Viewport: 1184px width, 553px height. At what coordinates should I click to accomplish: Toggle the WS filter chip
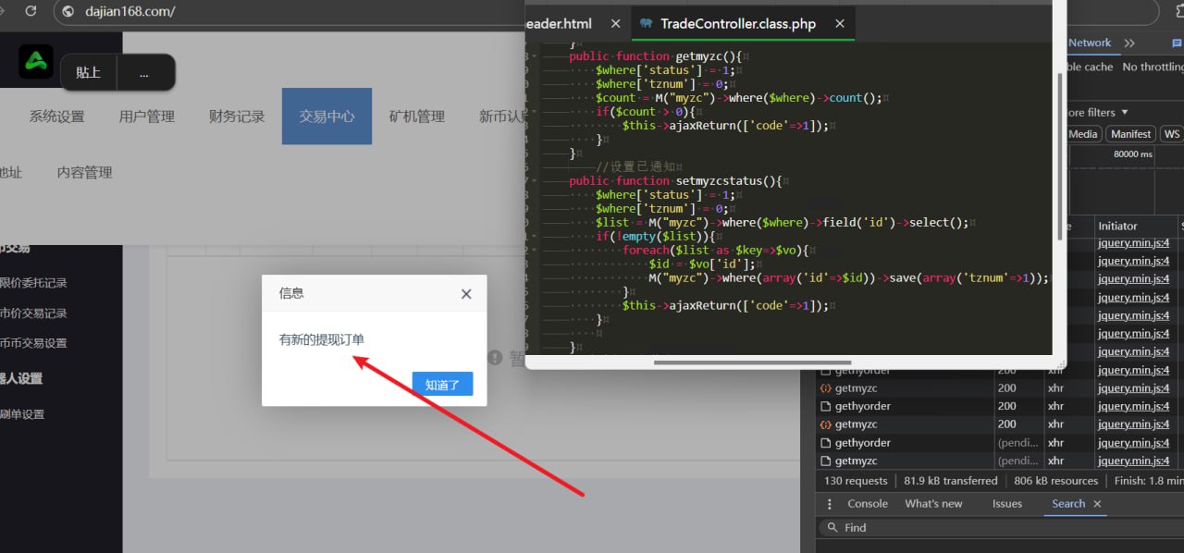click(1171, 134)
